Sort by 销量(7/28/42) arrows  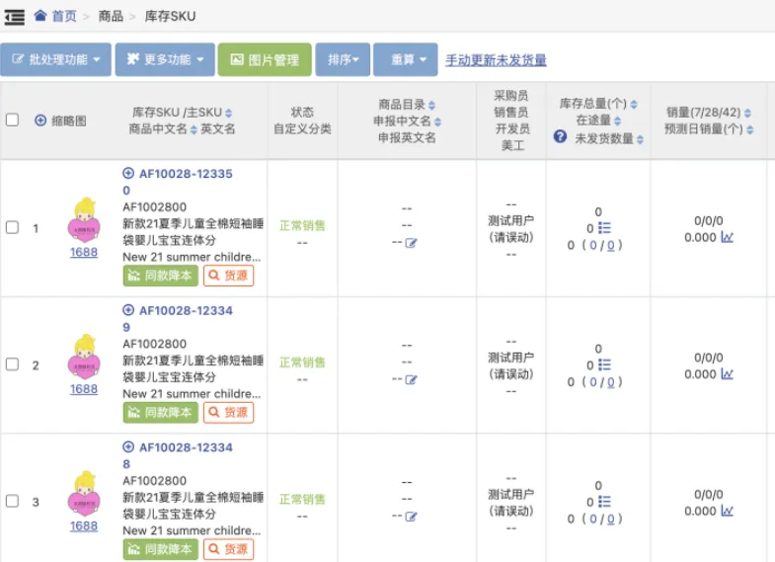click(x=747, y=114)
